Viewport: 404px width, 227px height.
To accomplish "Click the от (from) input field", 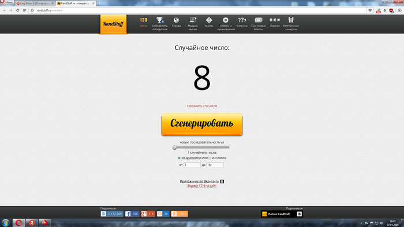I will [x=192, y=165].
